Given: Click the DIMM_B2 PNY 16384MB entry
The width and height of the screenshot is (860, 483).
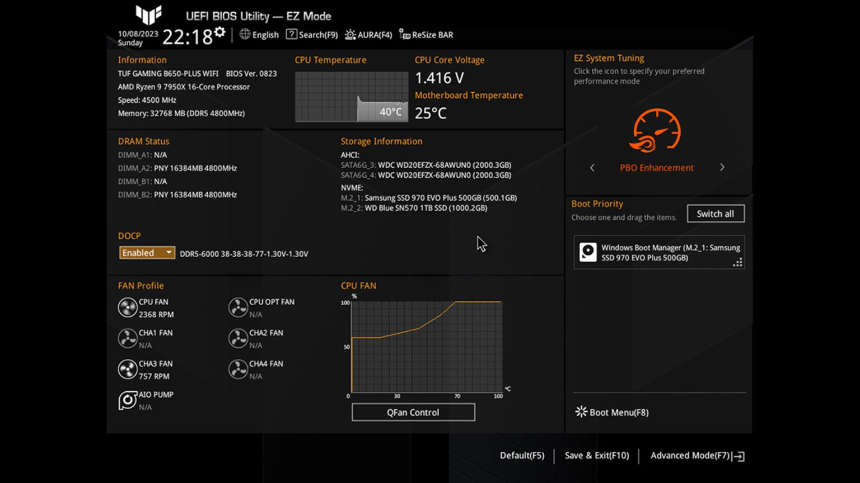Looking at the screenshot, I should point(177,195).
